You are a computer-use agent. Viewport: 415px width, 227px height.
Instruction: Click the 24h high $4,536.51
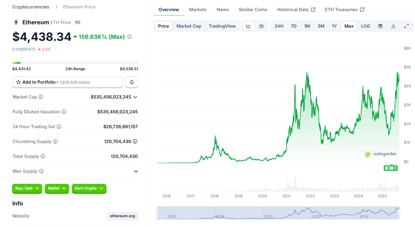pos(129,69)
